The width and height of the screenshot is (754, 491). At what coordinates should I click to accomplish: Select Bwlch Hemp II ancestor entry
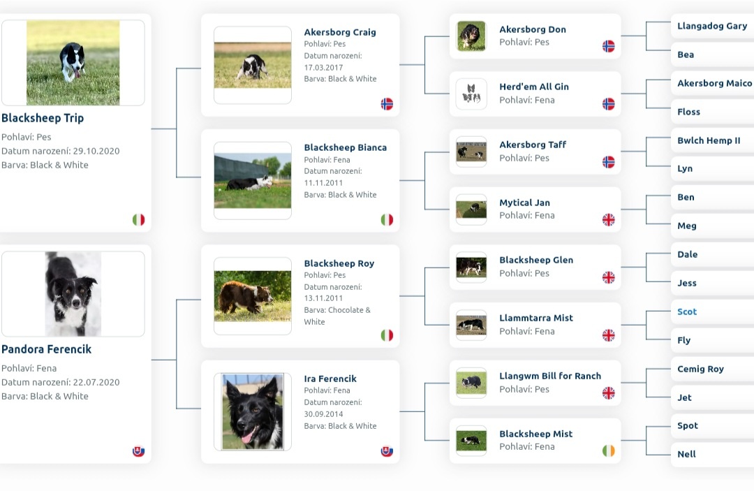tap(709, 140)
